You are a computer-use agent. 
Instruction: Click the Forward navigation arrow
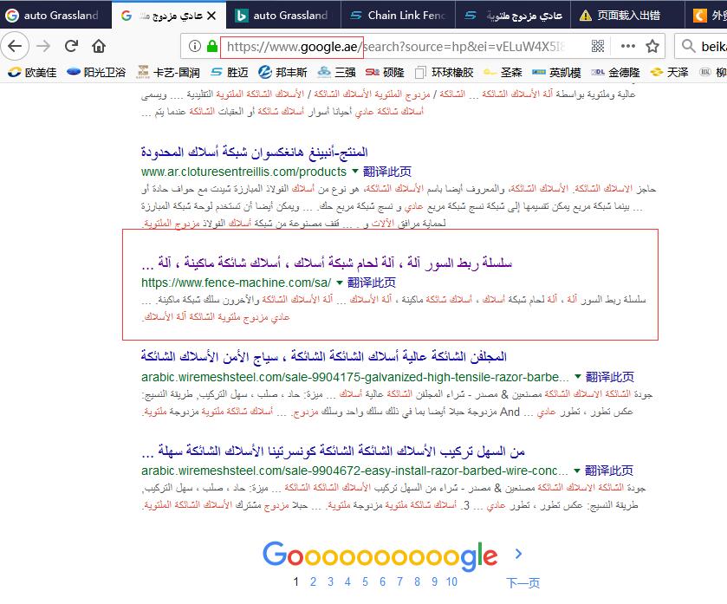[x=44, y=46]
